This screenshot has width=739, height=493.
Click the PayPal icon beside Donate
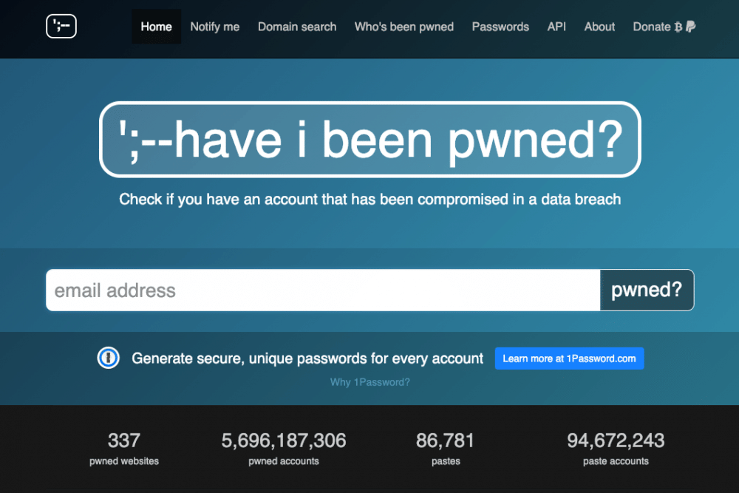pyautogui.click(x=690, y=27)
